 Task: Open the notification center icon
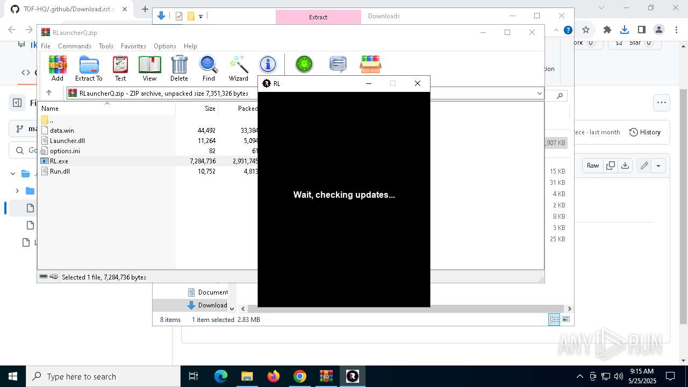[671, 376]
